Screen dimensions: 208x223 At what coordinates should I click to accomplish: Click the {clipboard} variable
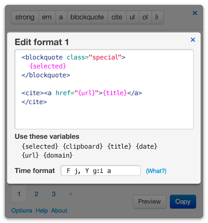[83, 146]
